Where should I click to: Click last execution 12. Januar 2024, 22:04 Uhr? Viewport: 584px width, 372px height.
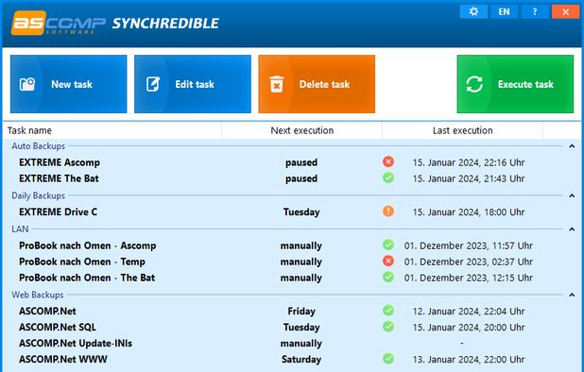click(469, 312)
